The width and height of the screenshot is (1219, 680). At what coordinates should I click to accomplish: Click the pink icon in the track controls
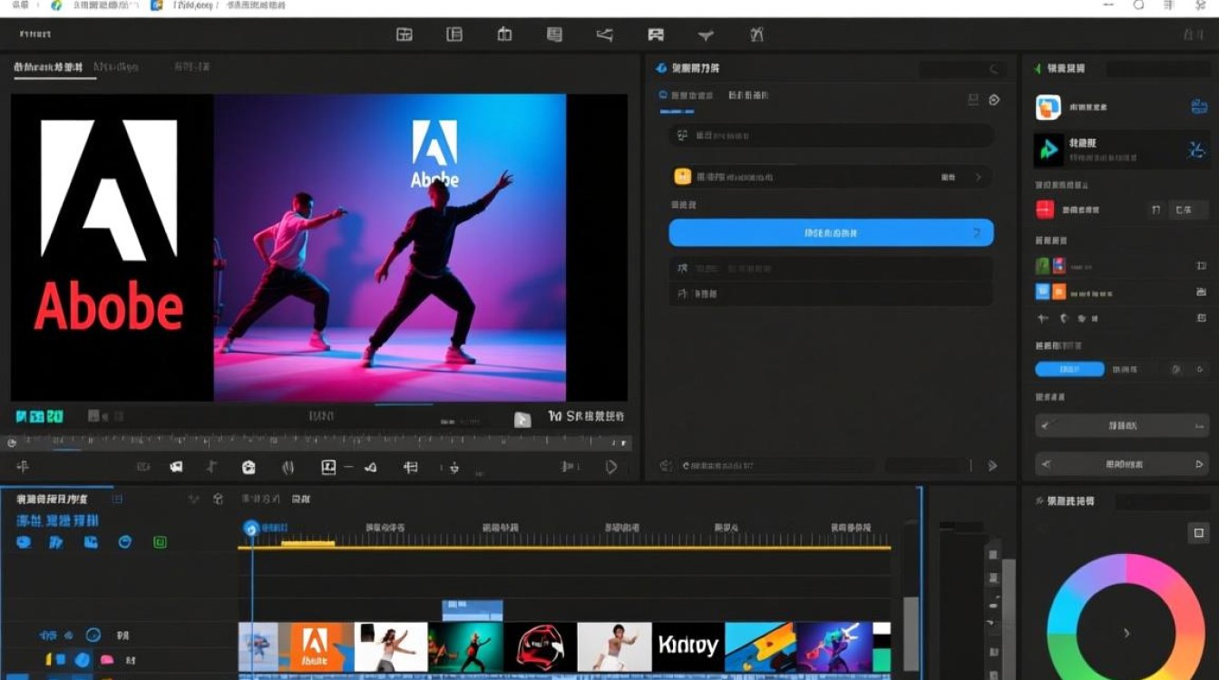pos(106,660)
